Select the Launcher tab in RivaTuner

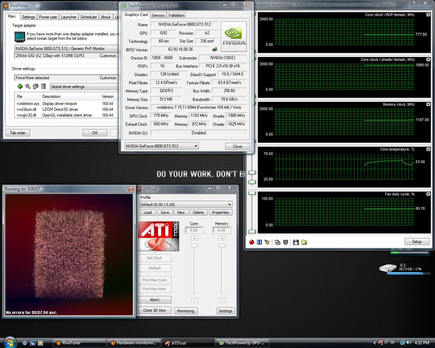(x=68, y=17)
